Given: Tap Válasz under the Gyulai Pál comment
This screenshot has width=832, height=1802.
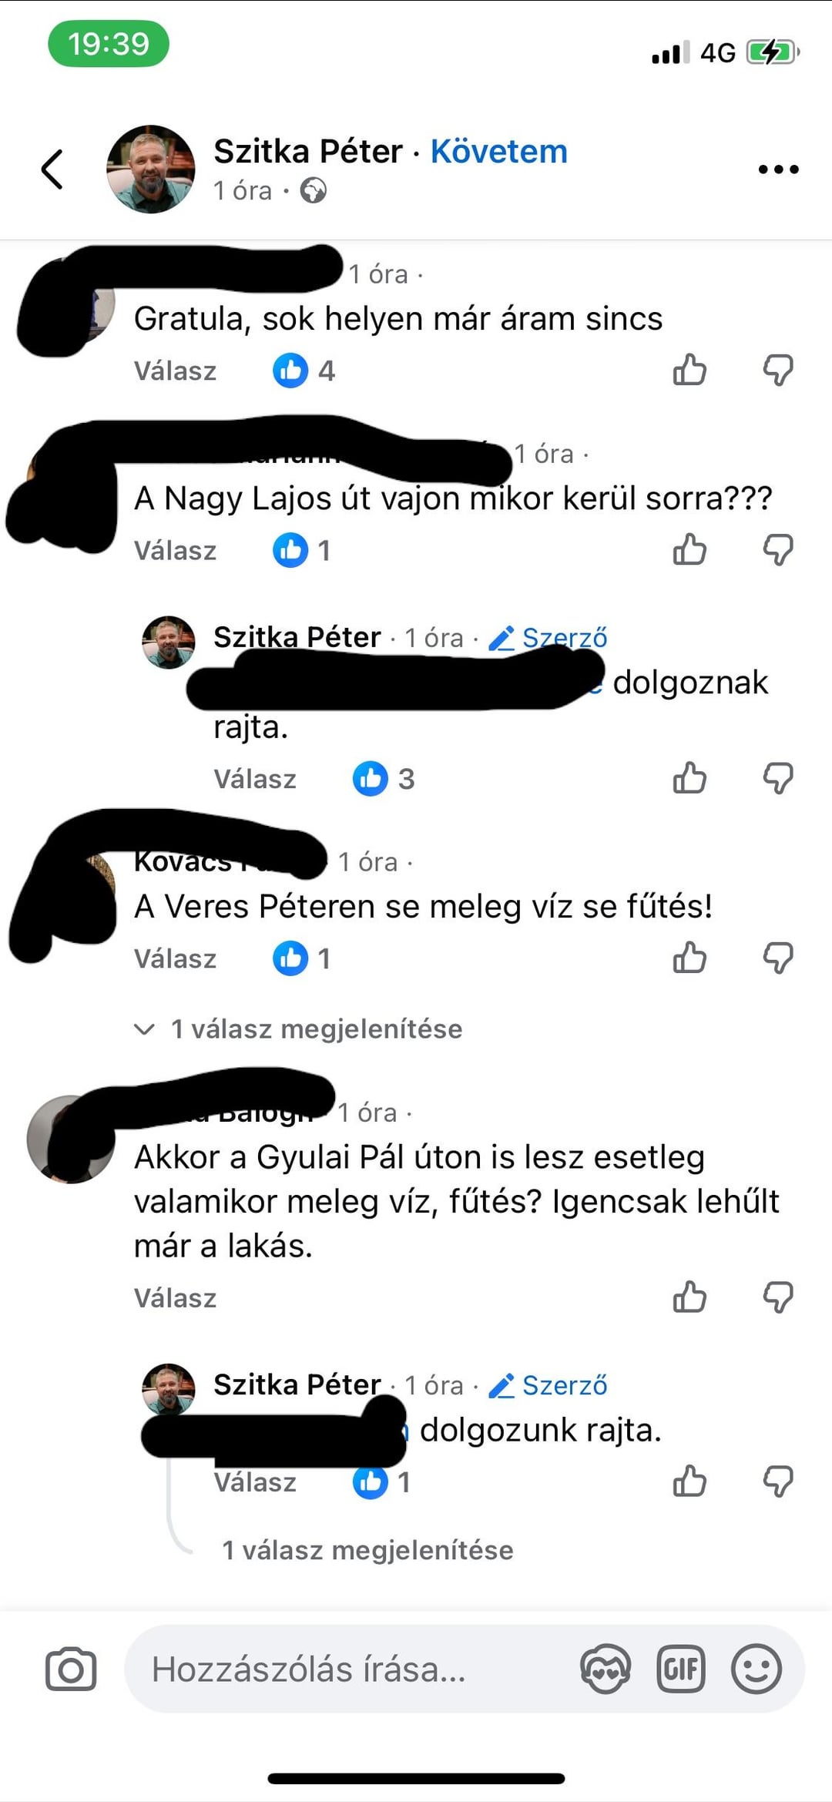Looking at the screenshot, I should point(175,1298).
